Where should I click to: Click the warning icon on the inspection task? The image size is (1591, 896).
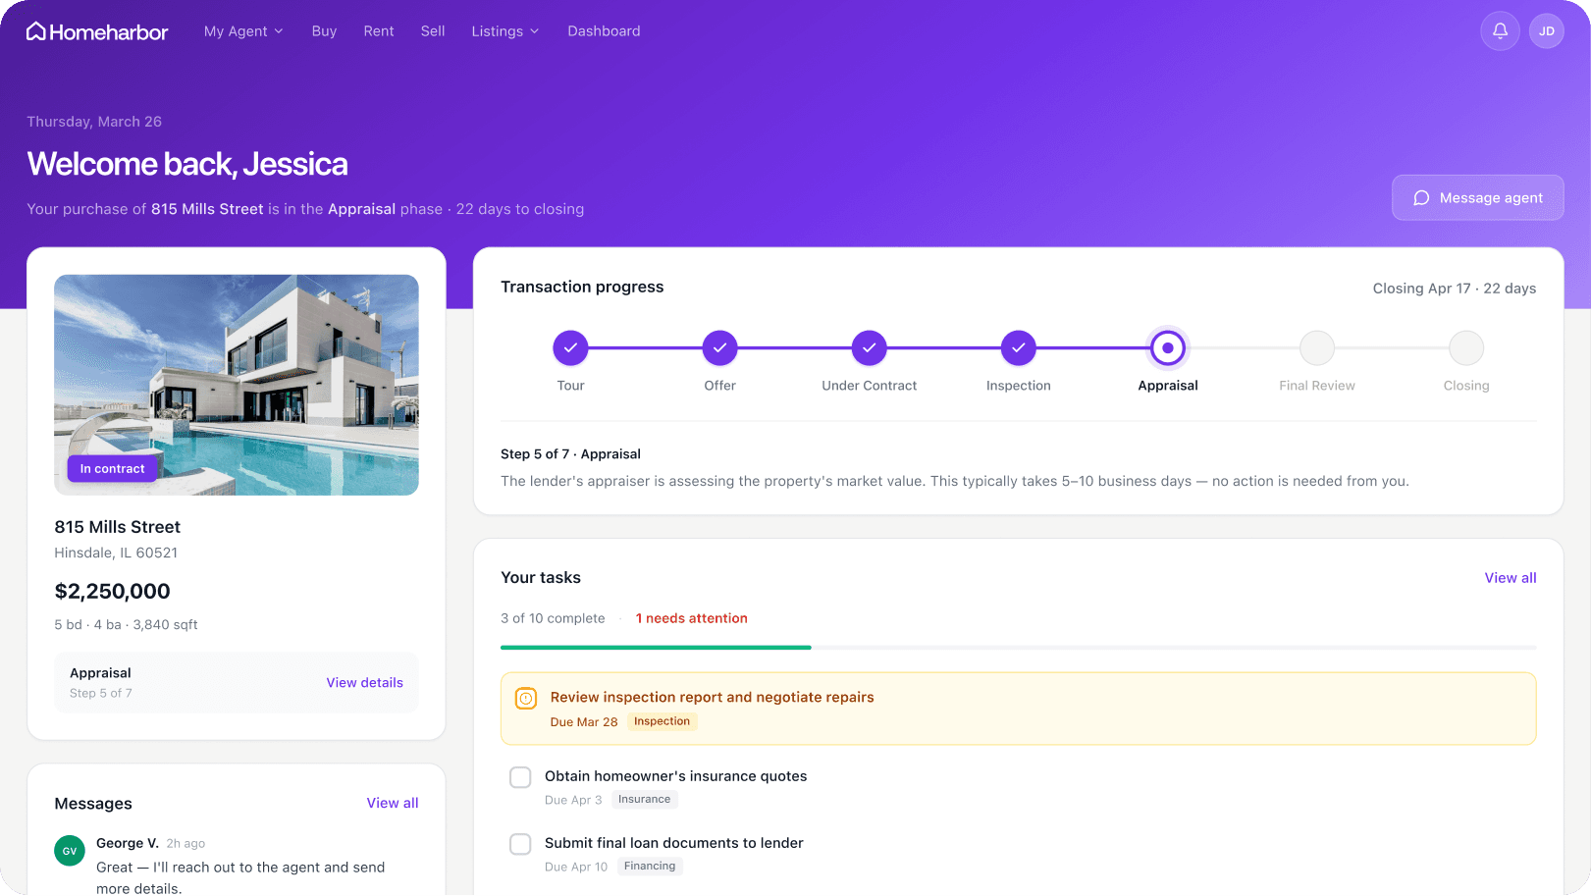(526, 698)
